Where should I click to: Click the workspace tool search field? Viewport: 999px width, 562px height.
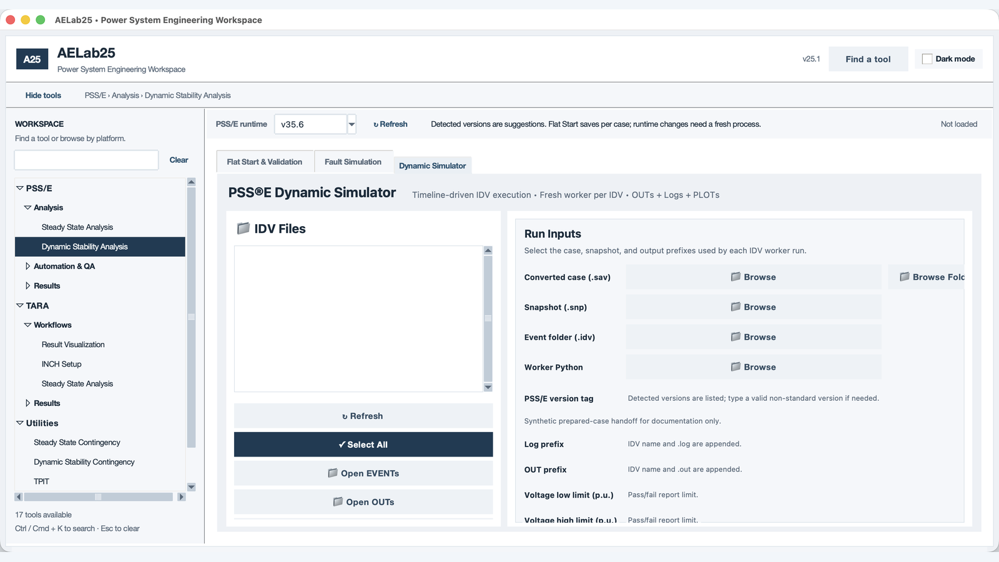point(86,160)
